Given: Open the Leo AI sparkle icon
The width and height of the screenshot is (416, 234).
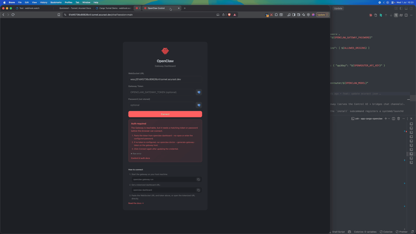Looking at the screenshot, I should 303,15.
